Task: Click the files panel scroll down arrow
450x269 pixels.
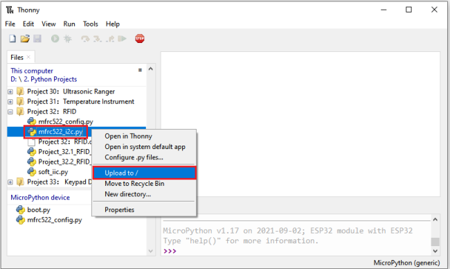Action: [x=151, y=251]
